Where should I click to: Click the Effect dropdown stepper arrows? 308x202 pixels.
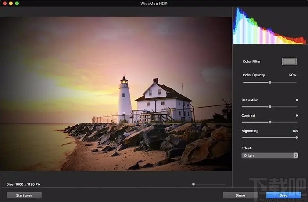point(296,155)
